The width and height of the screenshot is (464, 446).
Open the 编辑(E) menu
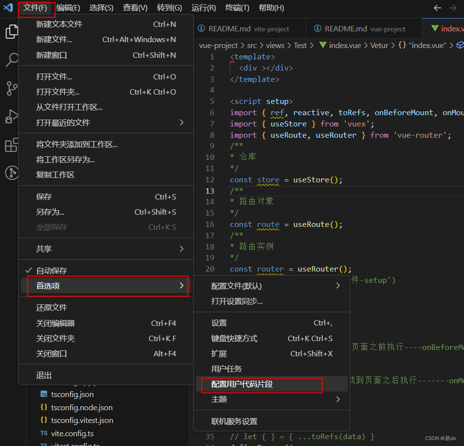[68, 7]
